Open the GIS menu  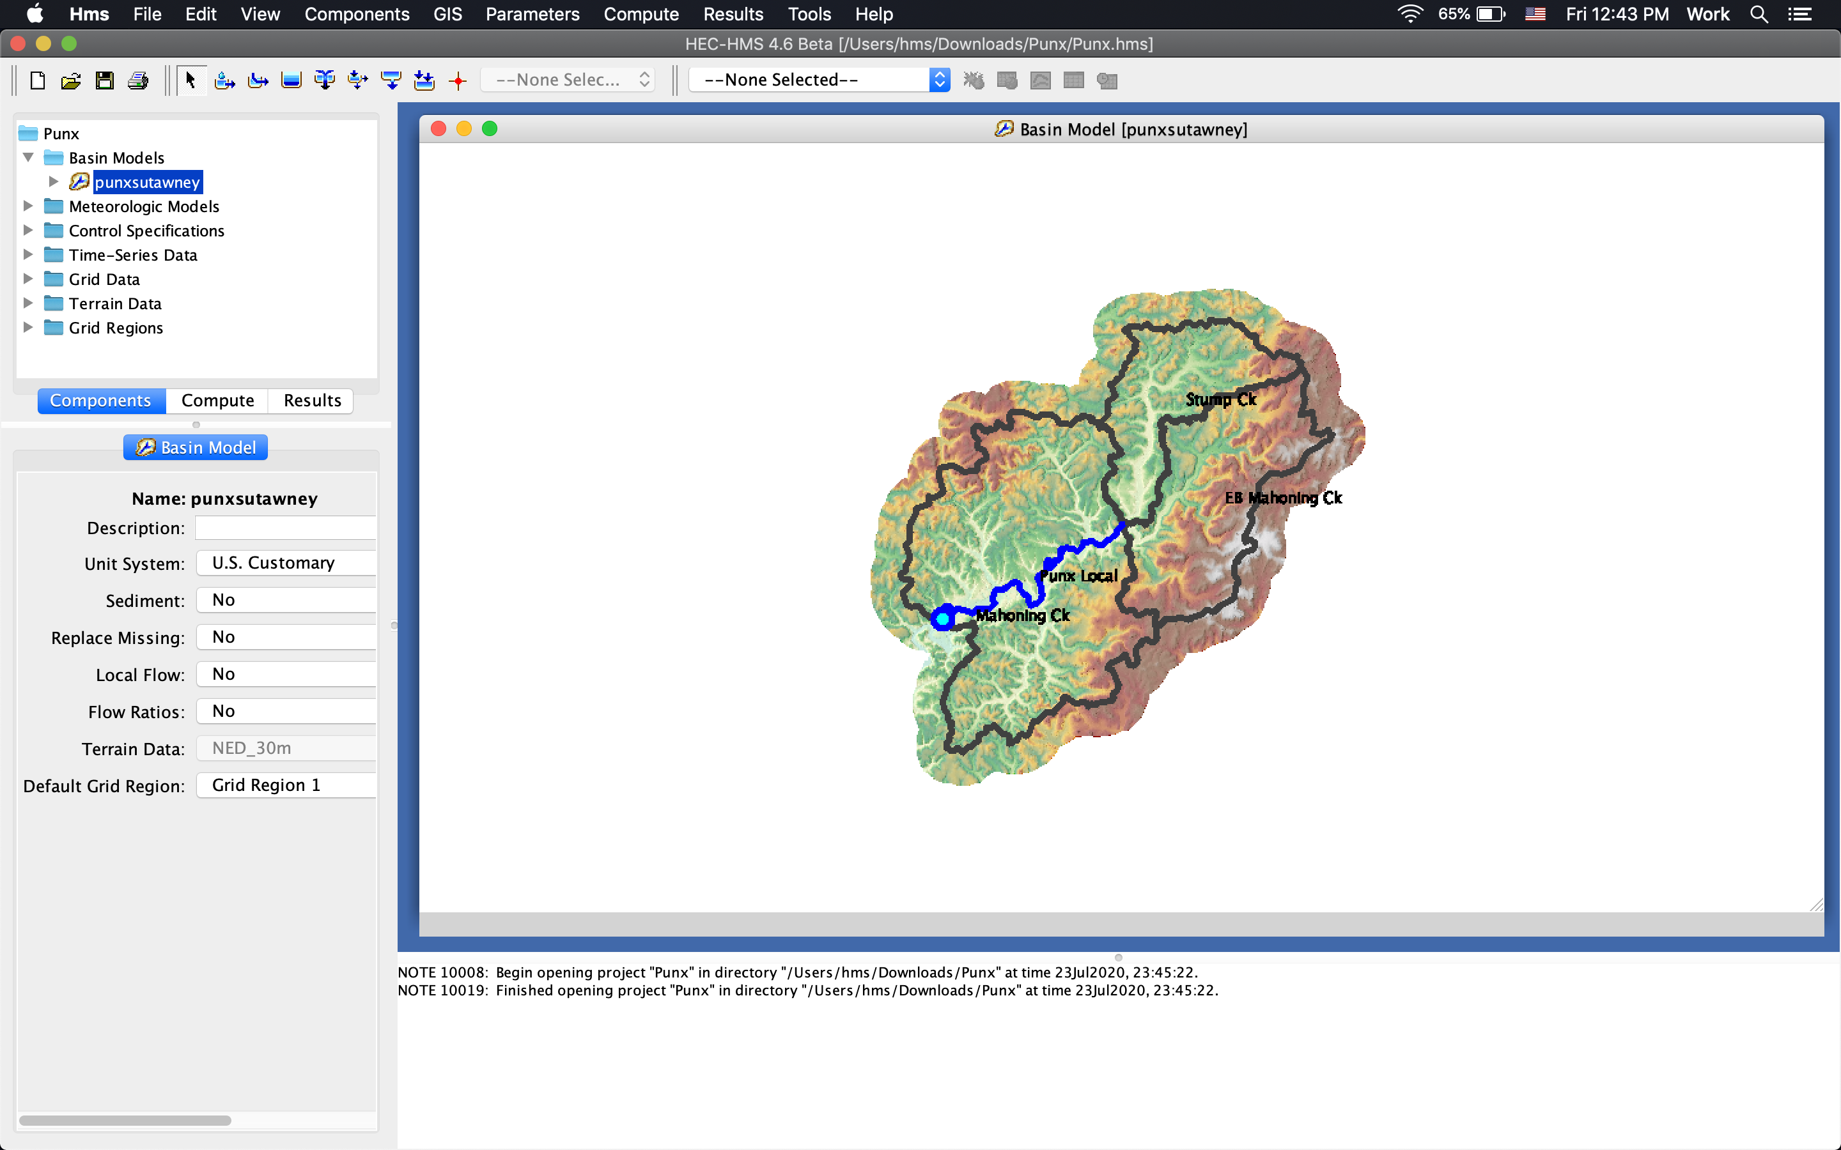click(447, 13)
